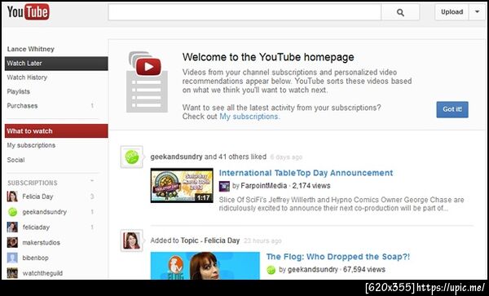
Task: Click geekandsundry green subscription icon
Action: coord(12,212)
